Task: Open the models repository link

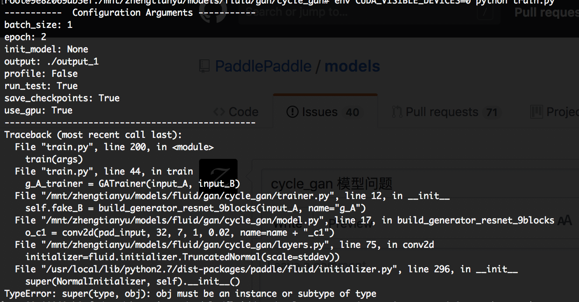Action: point(352,66)
